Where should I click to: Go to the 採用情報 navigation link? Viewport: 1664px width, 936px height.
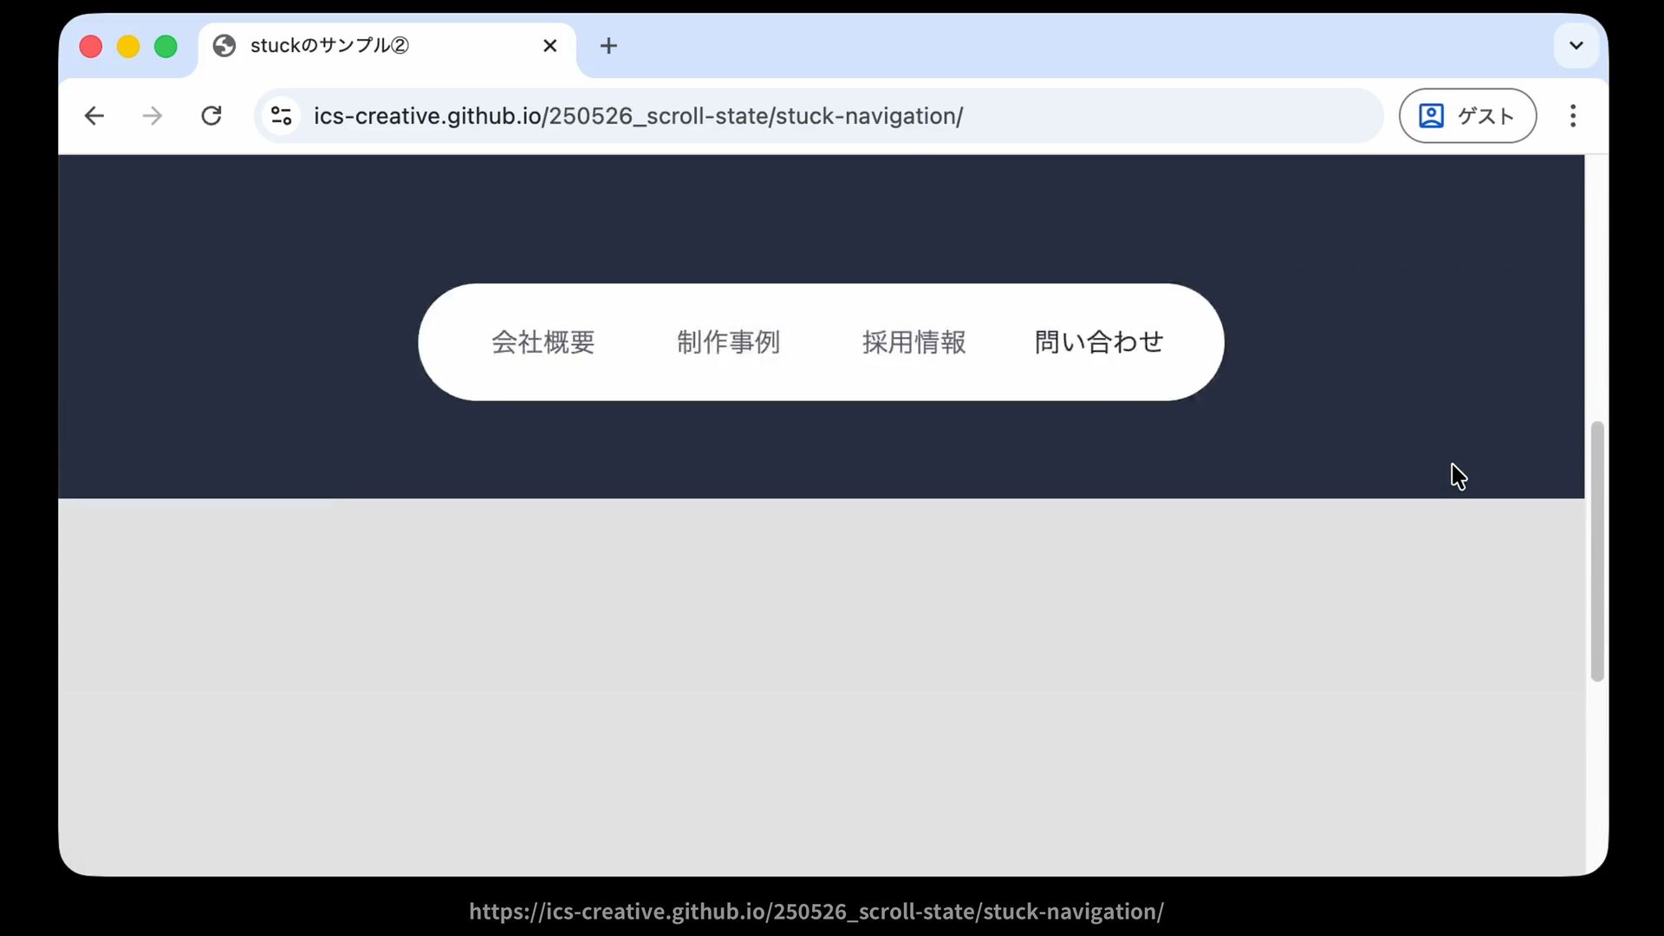913,342
